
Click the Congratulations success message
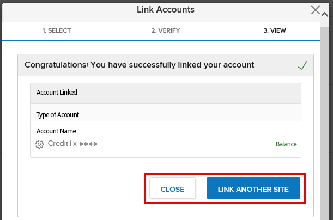[x=140, y=65]
